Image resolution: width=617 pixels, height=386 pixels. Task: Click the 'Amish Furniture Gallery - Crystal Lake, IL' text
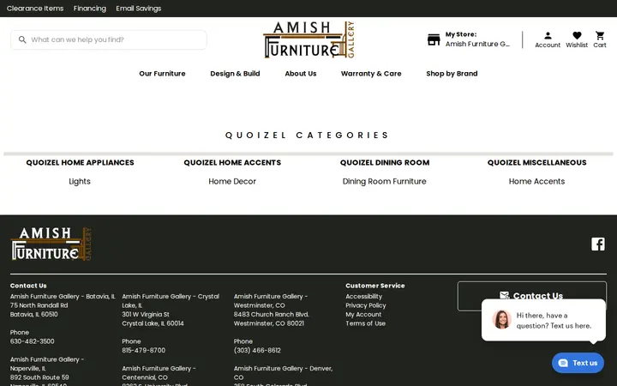point(171,301)
